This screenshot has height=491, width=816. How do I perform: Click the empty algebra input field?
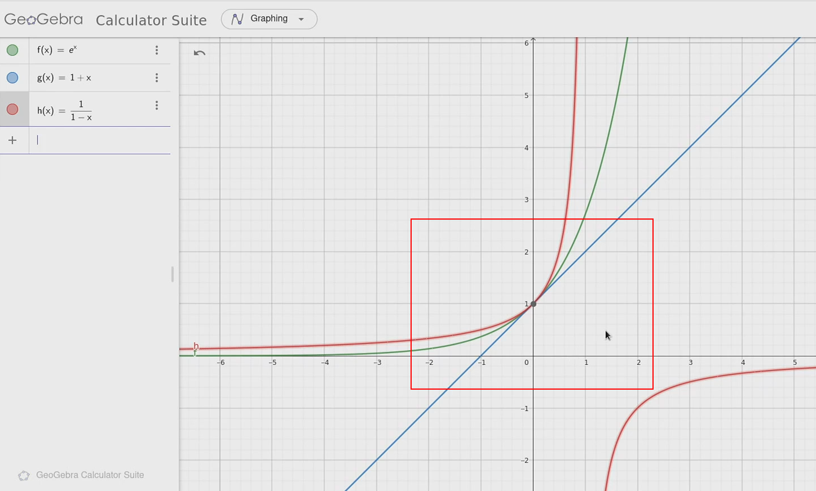pos(102,140)
